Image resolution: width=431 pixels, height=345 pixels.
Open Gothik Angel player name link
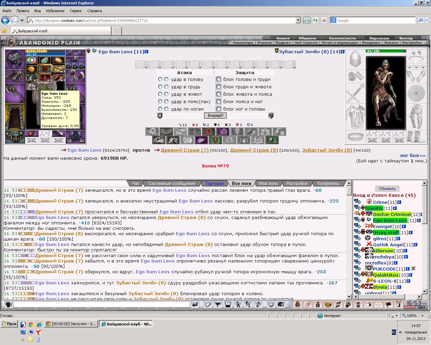click(x=388, y=245)
